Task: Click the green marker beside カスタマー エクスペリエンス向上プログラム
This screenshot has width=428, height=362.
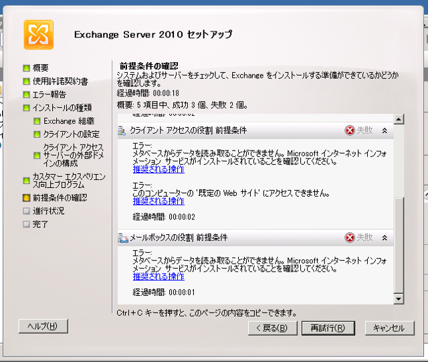Action: click(x=27, y=181)
